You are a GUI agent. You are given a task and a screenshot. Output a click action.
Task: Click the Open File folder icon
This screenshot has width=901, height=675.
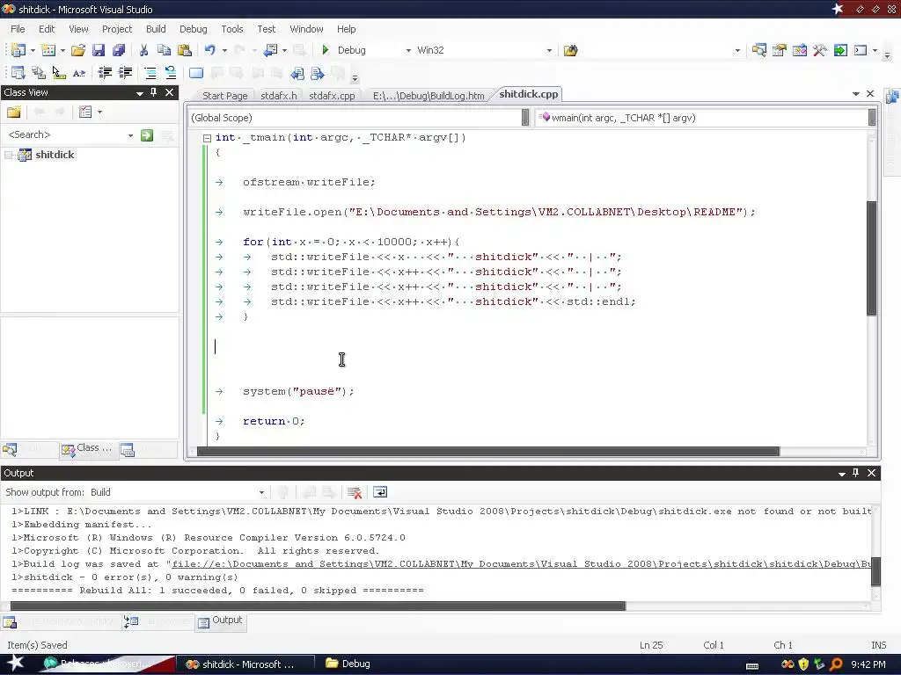tap(78, 50)
